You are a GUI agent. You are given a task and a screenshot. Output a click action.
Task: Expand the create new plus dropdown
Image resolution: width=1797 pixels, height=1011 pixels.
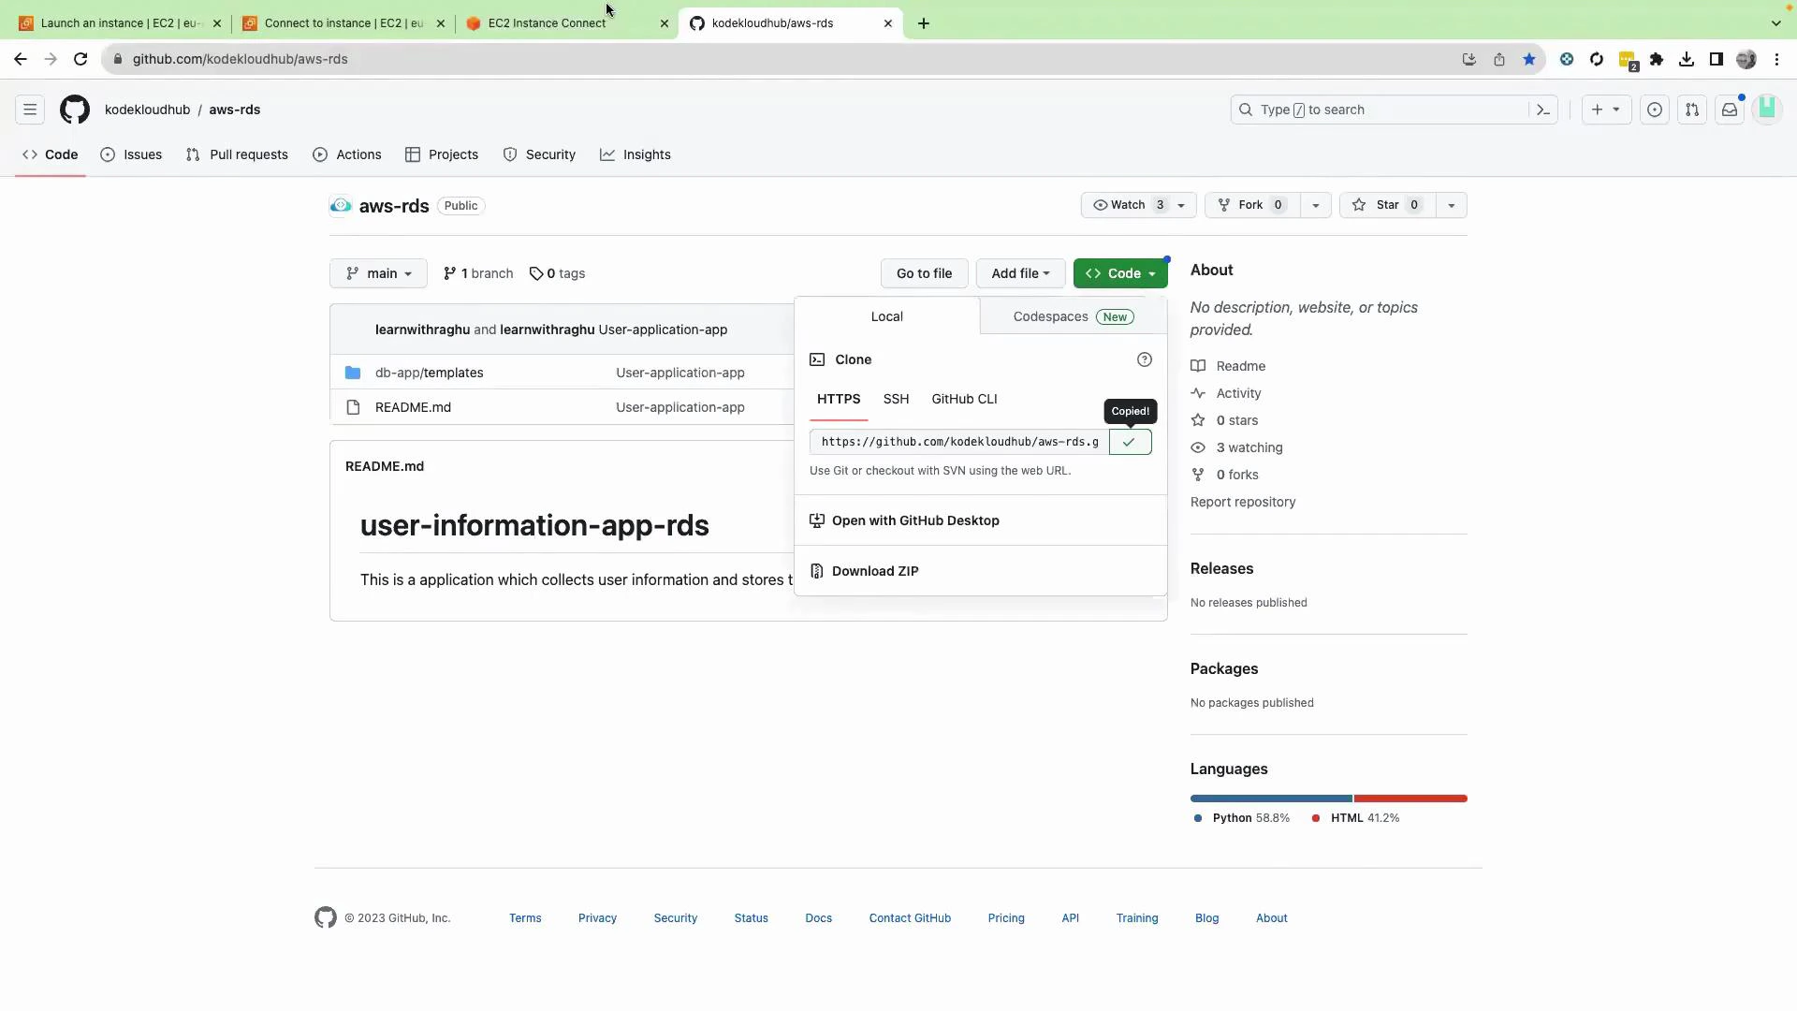[1606, 110]
